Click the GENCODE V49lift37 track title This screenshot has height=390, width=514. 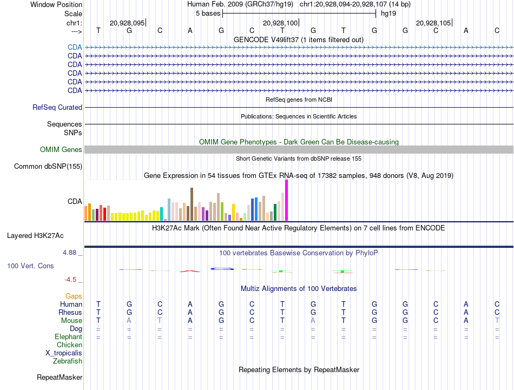[x=299, y=39]
